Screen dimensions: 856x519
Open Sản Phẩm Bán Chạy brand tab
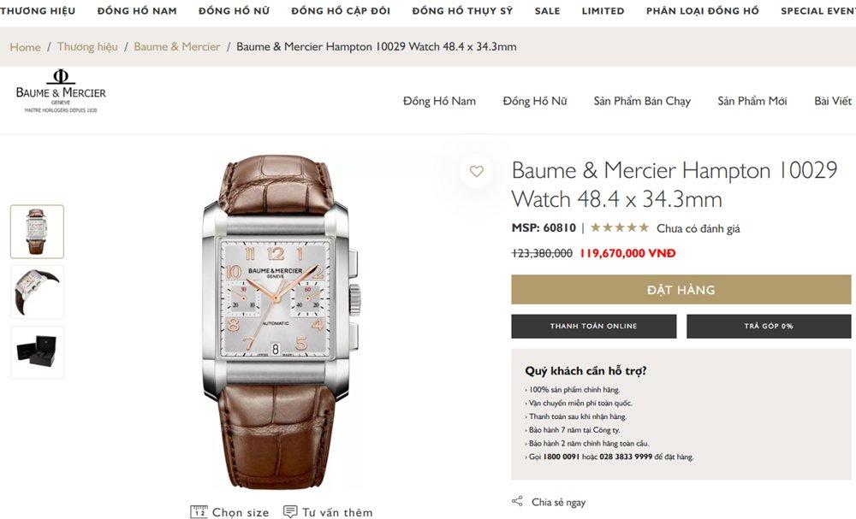pos(642,101)
